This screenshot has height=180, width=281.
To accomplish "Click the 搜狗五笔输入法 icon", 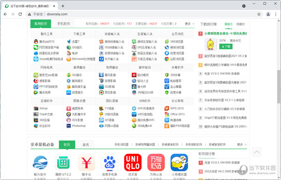I will coord(134,41).
